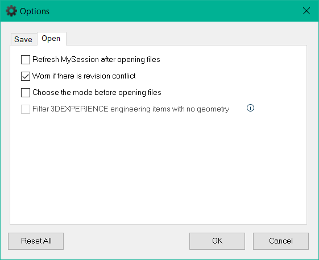Screen dimensions: 319x260
Task: Click the 'Filter 3DEXPERIENCE engineering items with no geometry' label text
Action: pyautogui.click(x=131, y=109)
